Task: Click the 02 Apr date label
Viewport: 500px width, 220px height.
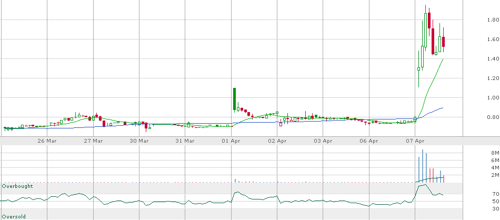Action: point(277,141)
